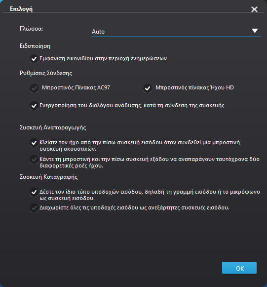Uncheck Δέστε τον ίδιο τύπο υποδοχών εισόδου
The height and width of the screenshot is (287, 267).
pyautogui.click(x=34, y=192)
